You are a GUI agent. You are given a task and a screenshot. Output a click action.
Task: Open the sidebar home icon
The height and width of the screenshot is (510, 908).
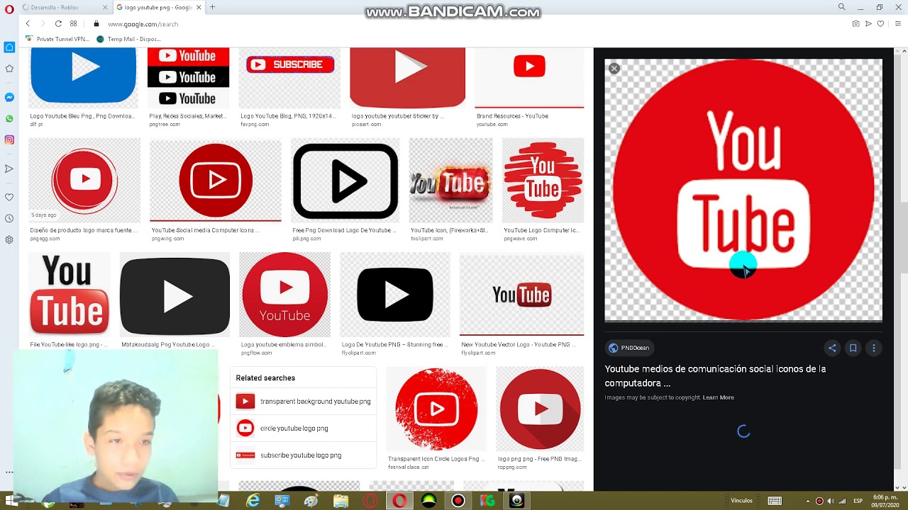click(x=9, y=47)
